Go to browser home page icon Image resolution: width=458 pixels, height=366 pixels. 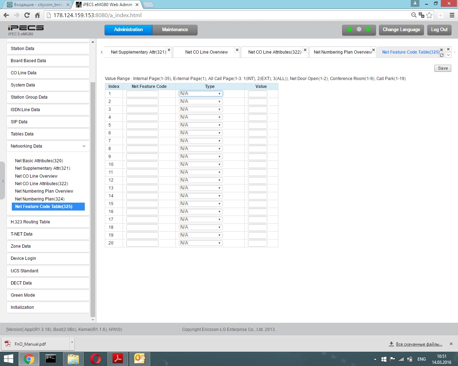37,15
